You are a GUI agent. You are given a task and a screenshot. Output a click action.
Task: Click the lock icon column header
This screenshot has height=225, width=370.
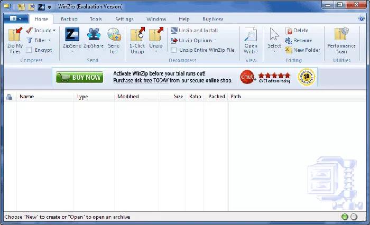click(9, 97)
